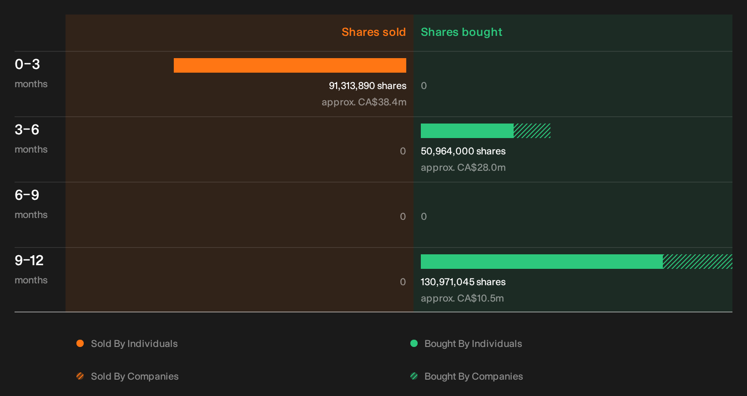Click the Shares bought column header

pos(461,32)
